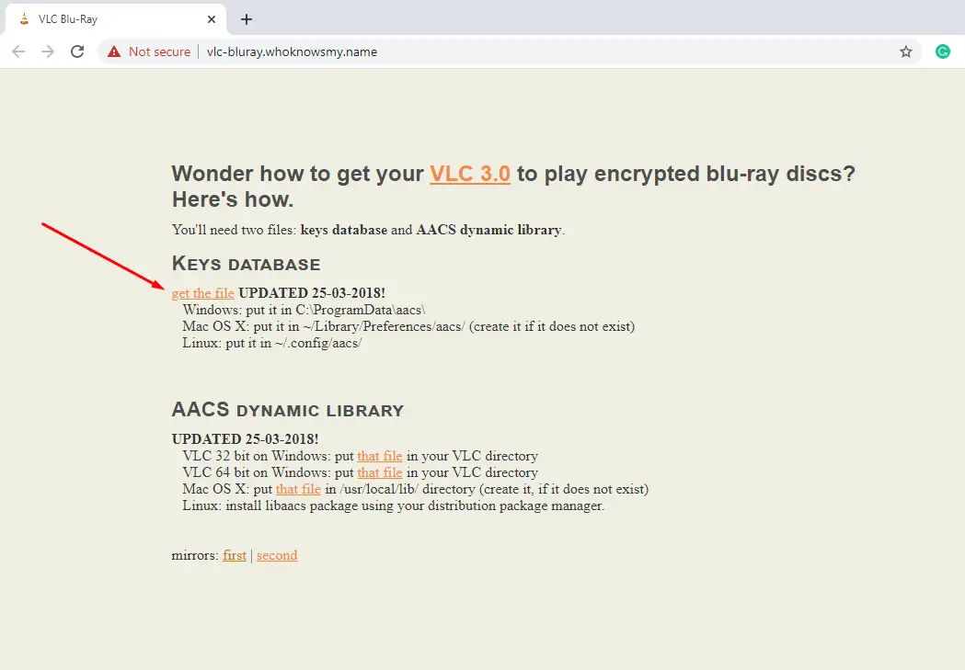Click the 'AACS dynamic library' heading

tap(287, 409)
